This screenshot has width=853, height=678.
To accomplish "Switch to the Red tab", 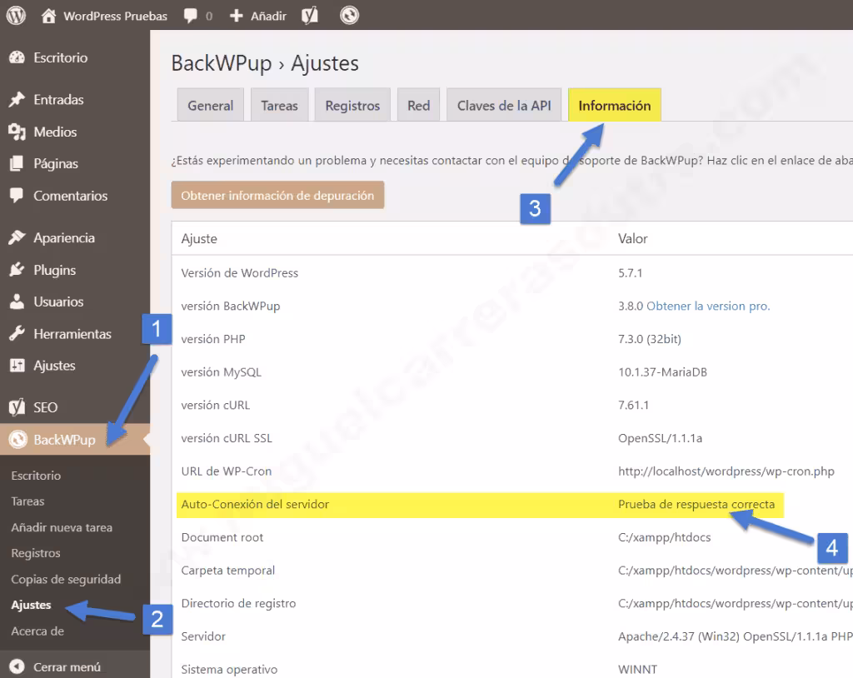I will pyautogui.click(x=418, y=105).
